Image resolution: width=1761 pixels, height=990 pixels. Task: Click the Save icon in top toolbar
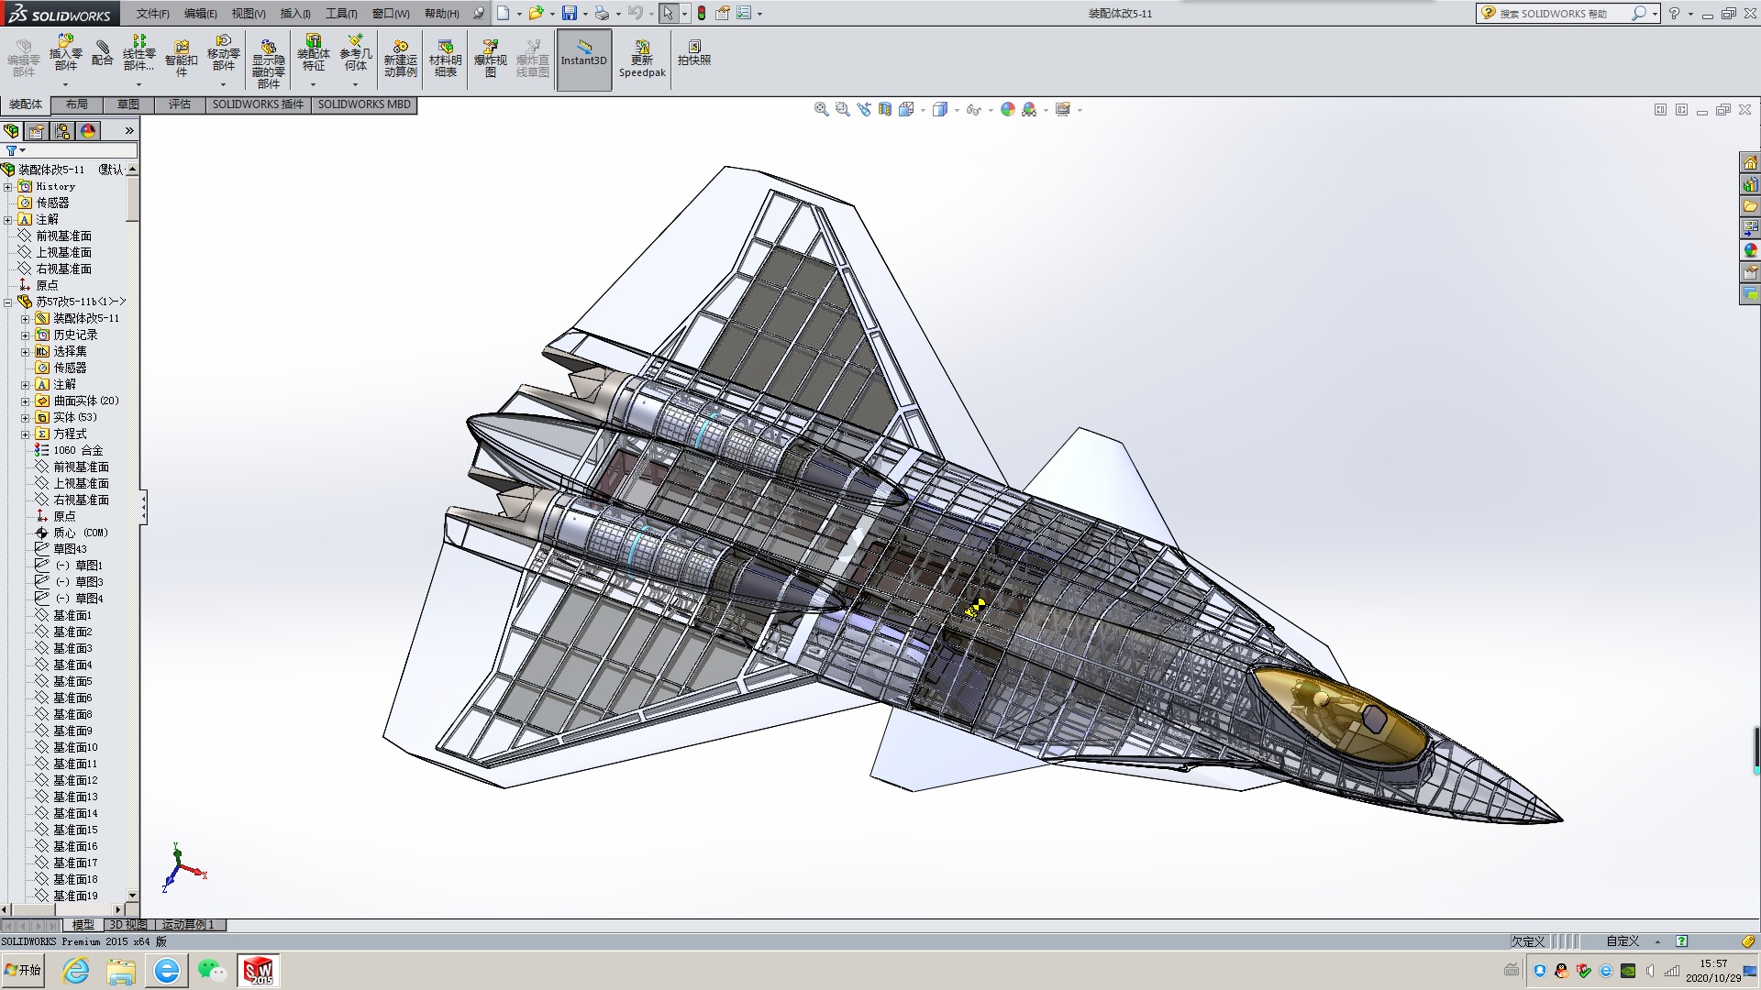pyautogui.click(x=570, y=13)
